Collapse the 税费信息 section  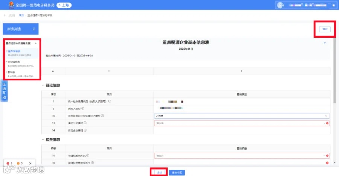(x=43, y=140)
